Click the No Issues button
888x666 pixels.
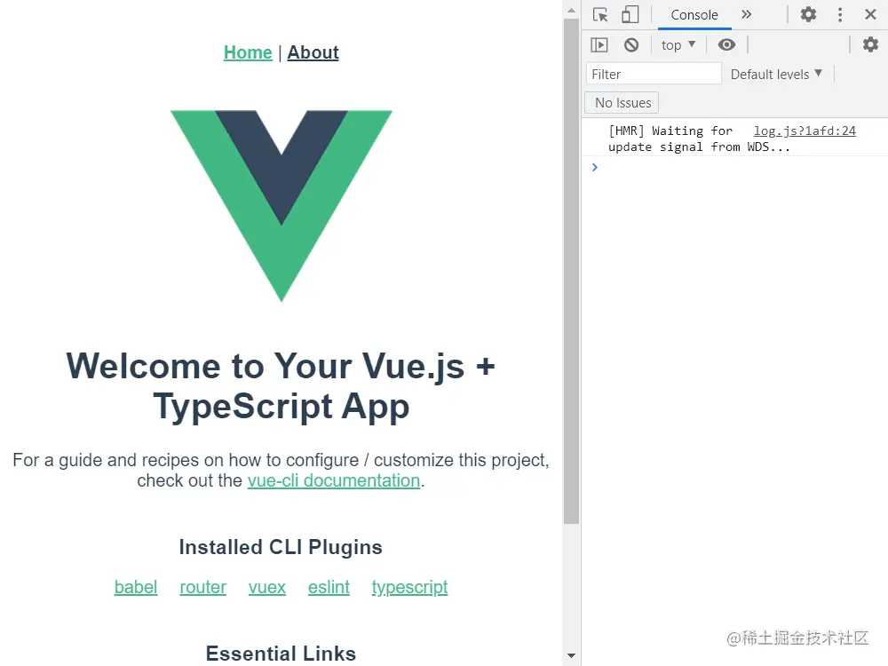coord(622,103)
